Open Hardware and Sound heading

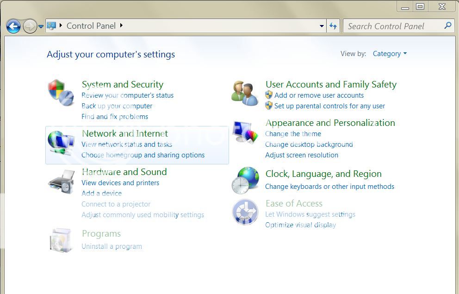124,172
